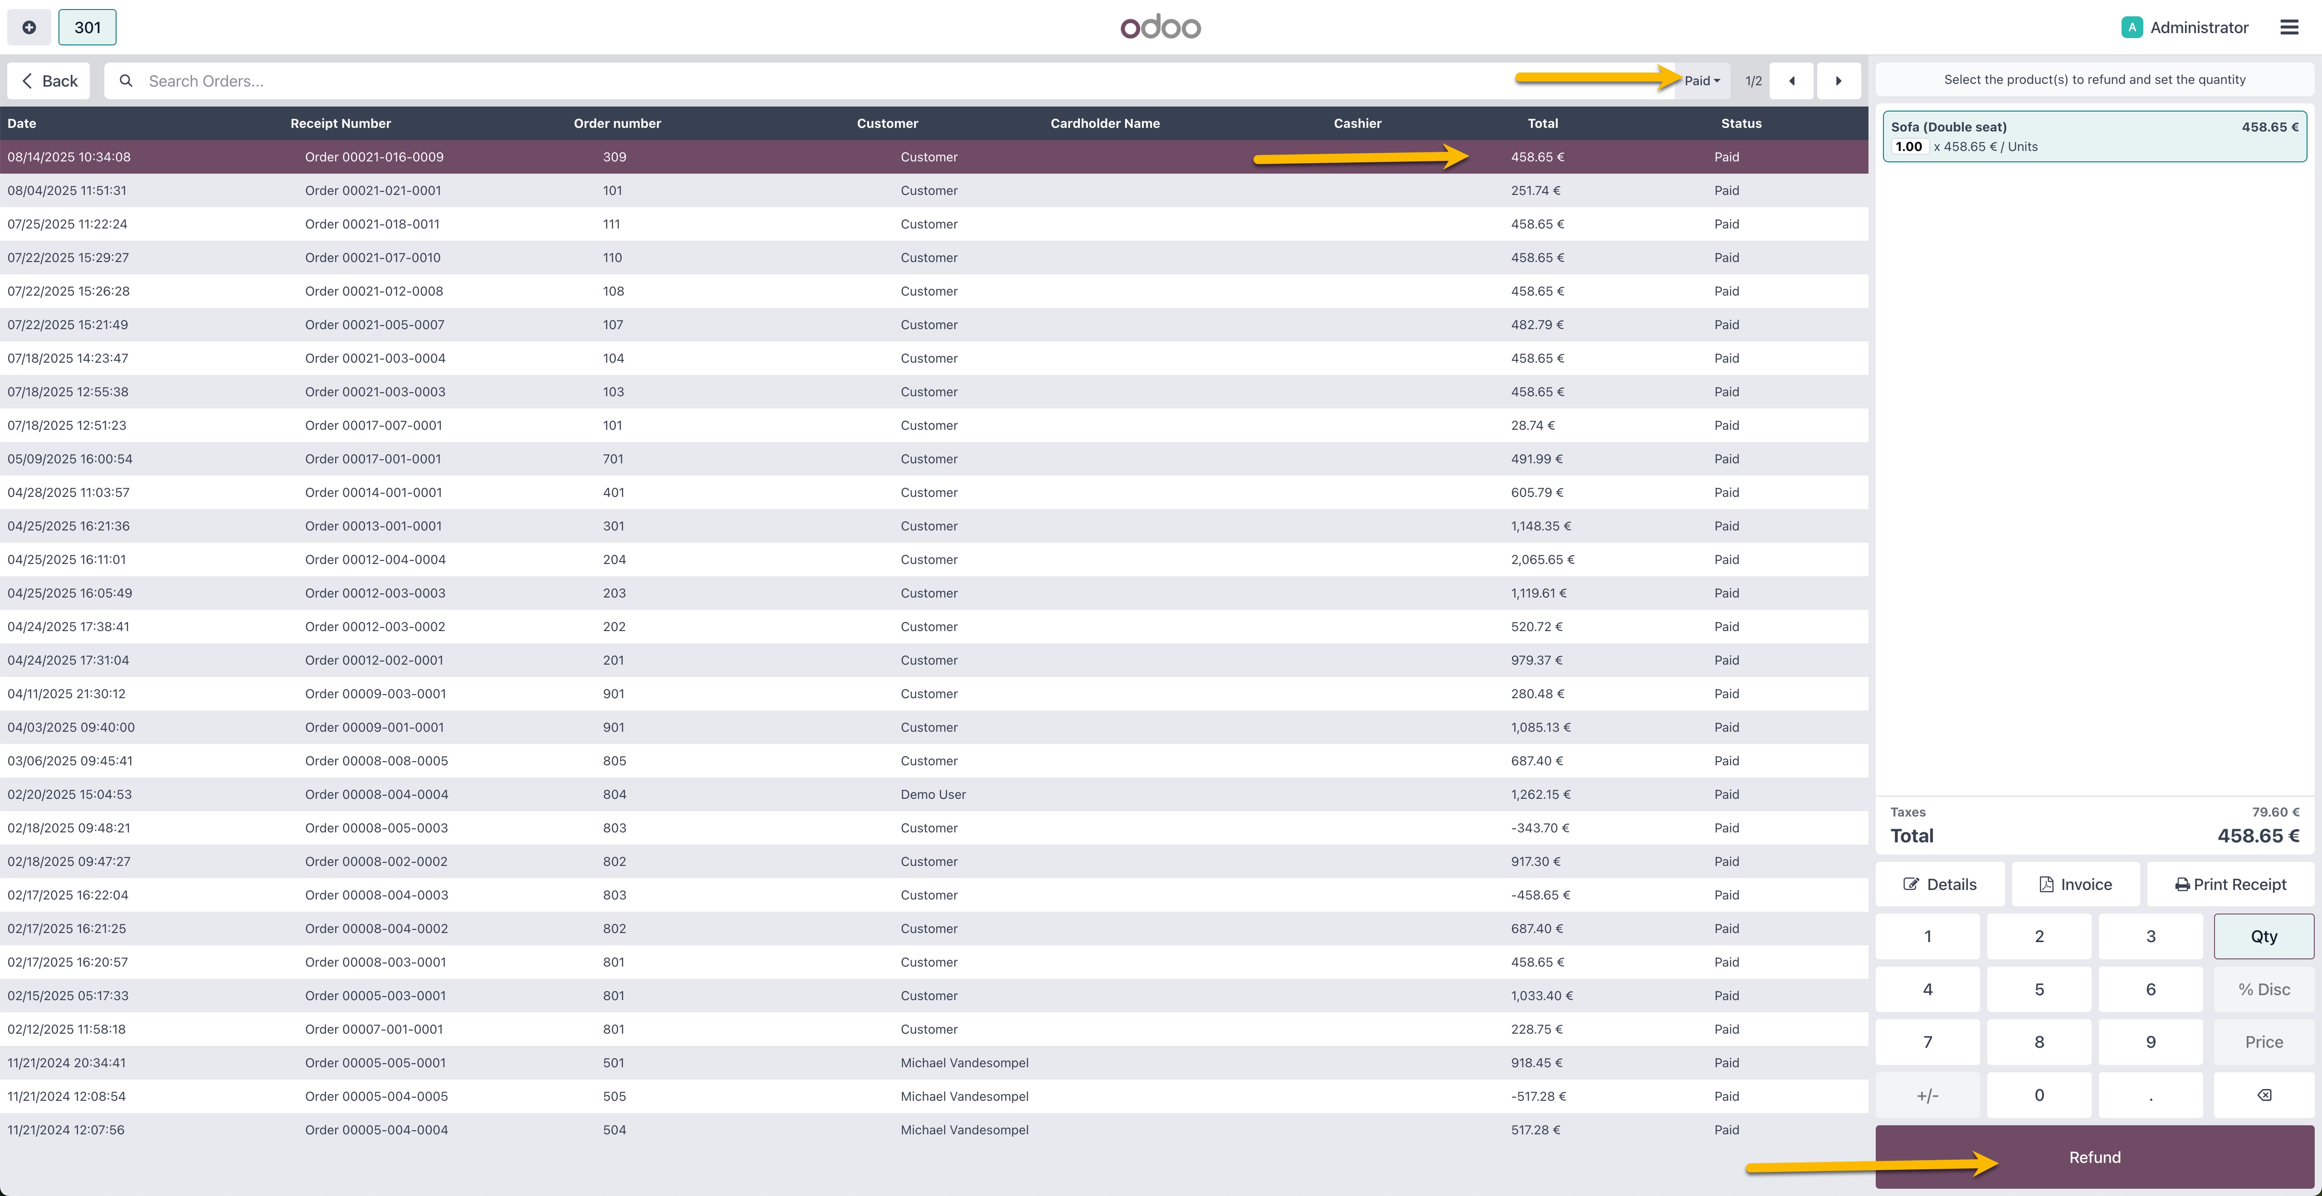Screen dimensions: 2322x1196
Task: Click the new order plus icon
Action: click(29, 27)
